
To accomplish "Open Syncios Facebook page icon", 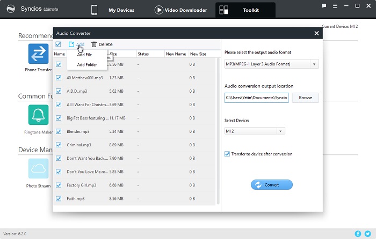I will tap(358, 234).
